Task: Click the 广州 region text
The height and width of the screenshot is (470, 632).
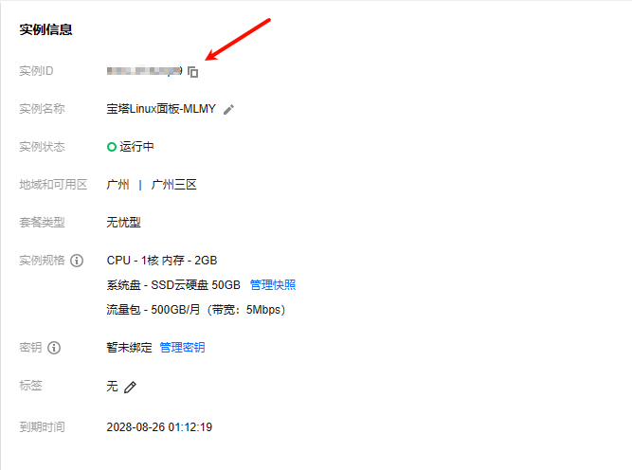Action: click(117, 185)
